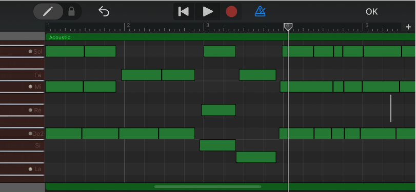This screenshot has height=192, width=416.
Task: Tap the lock icon next to pencil
Action: coord(72,11)
